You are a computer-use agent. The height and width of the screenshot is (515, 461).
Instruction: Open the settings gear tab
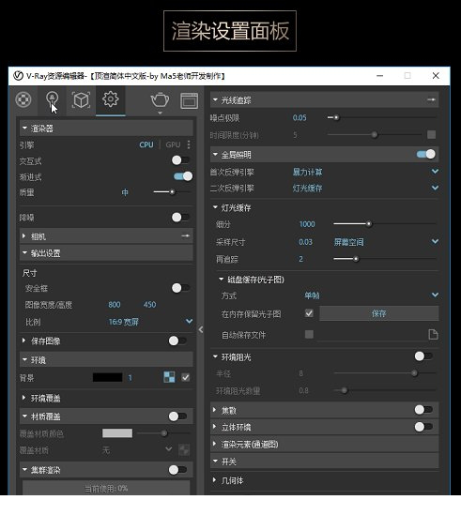[x=110, y=98]
